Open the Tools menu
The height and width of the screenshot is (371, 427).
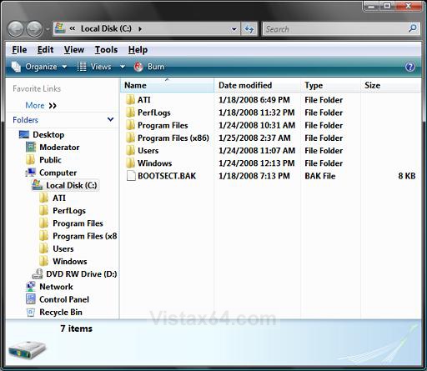click(106, 50)
